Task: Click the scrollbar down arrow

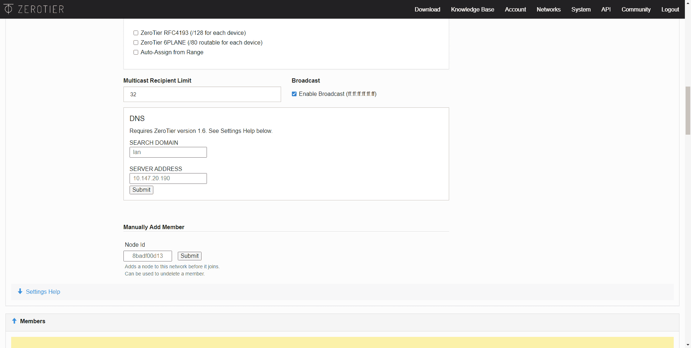Action: point(688,345)
